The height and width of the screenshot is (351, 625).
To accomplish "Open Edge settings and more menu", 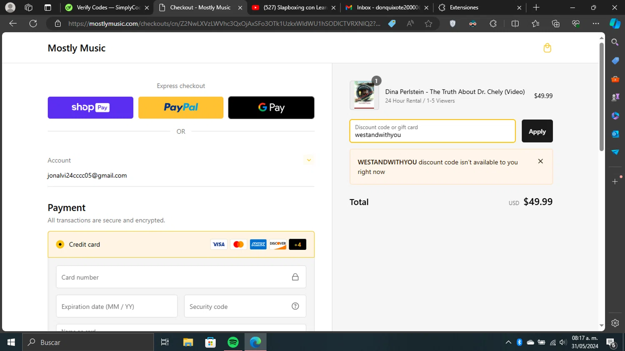I will 596,24.
